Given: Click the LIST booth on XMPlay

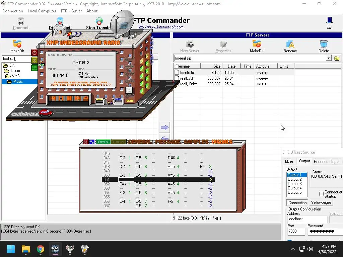Looking at the screenshot, I should (118, 101).
